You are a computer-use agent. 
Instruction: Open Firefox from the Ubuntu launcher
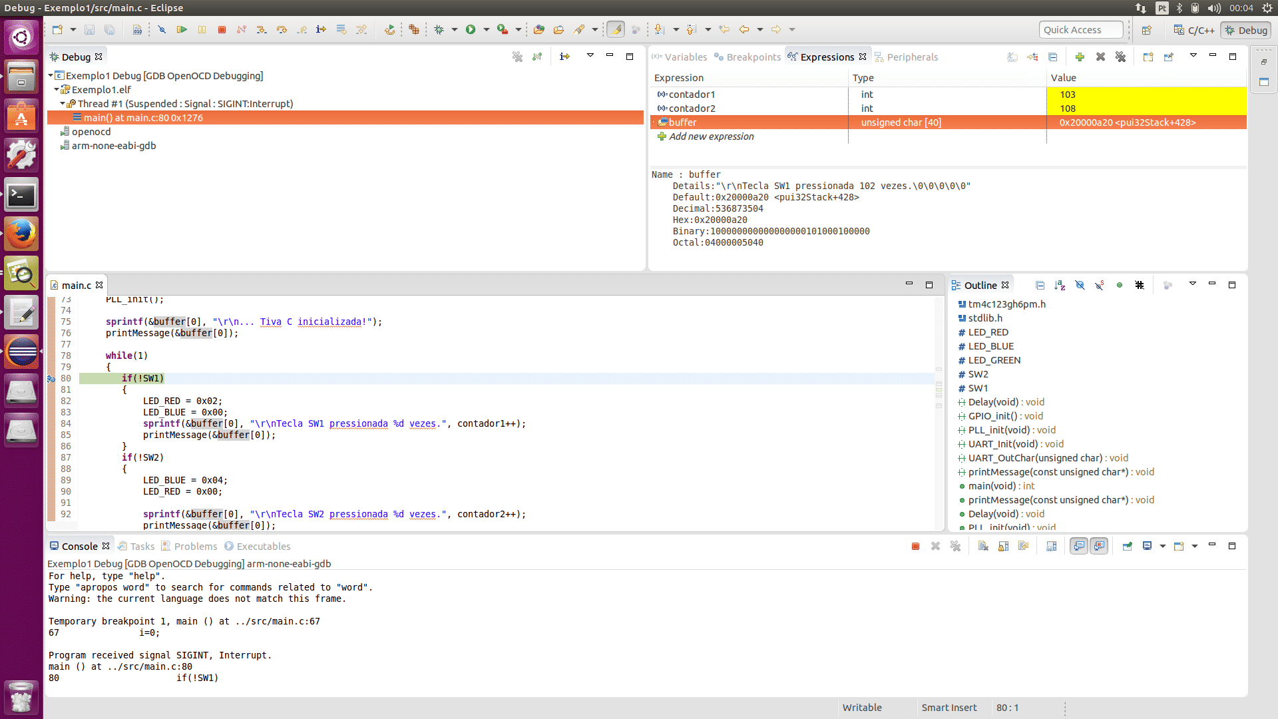pos(21,234)
